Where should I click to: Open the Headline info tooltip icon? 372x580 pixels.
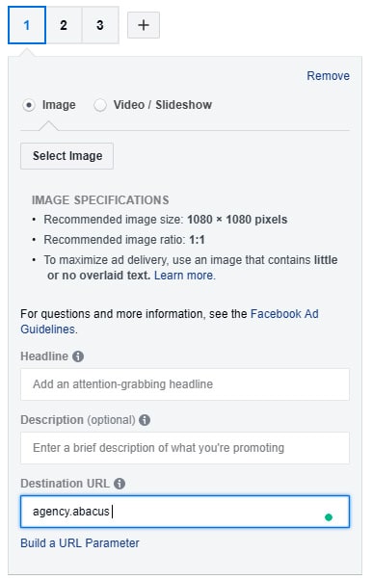78,356
